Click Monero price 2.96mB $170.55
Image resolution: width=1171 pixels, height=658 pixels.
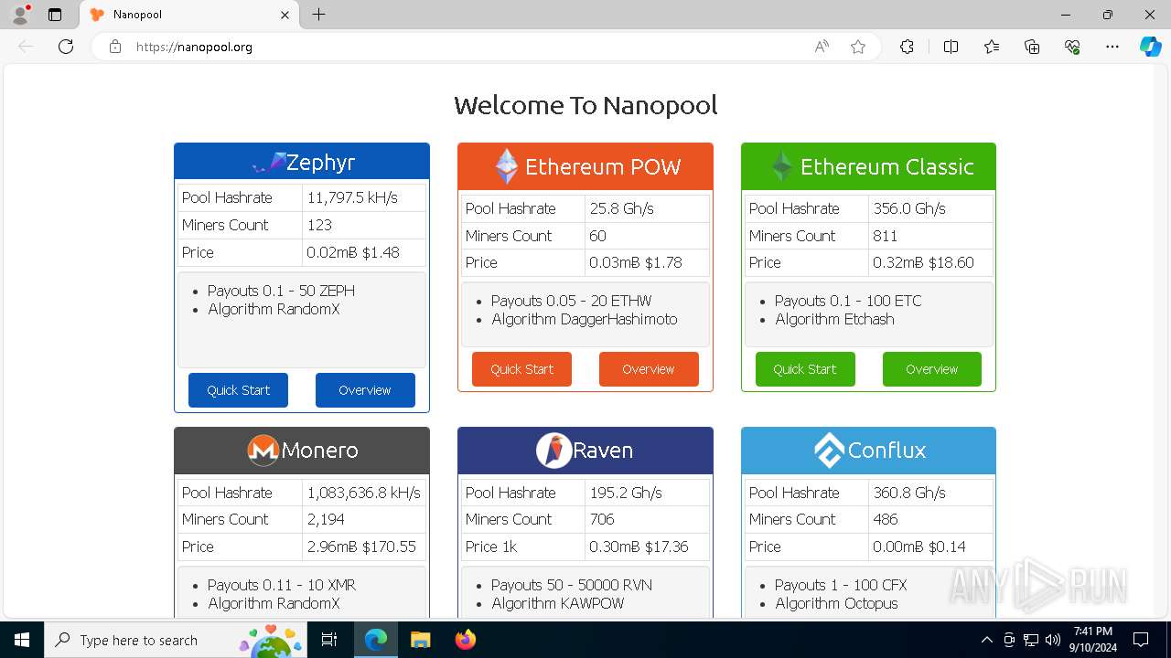click(x=361, y=547)
